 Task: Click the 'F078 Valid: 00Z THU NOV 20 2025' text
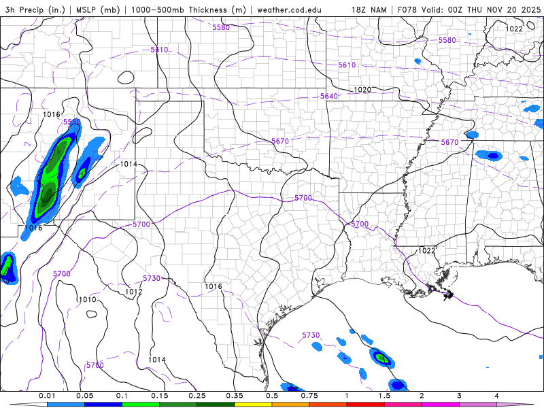click(469, 10)
